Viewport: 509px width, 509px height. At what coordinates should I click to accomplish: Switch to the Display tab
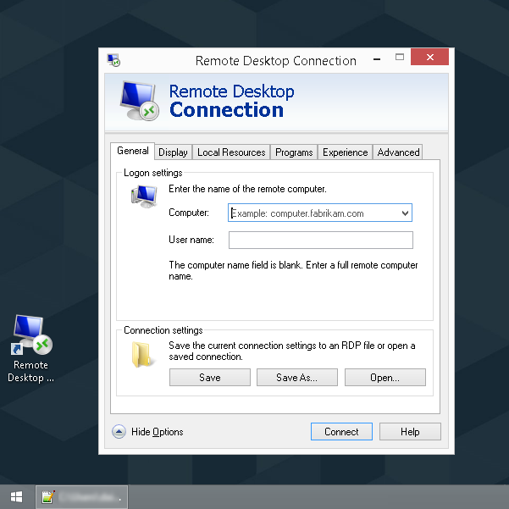tap(173, 152)
